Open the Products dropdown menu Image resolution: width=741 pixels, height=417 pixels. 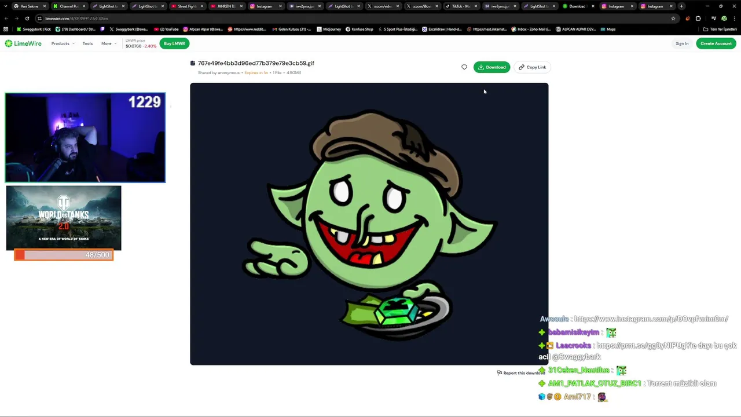pos(63,43)
